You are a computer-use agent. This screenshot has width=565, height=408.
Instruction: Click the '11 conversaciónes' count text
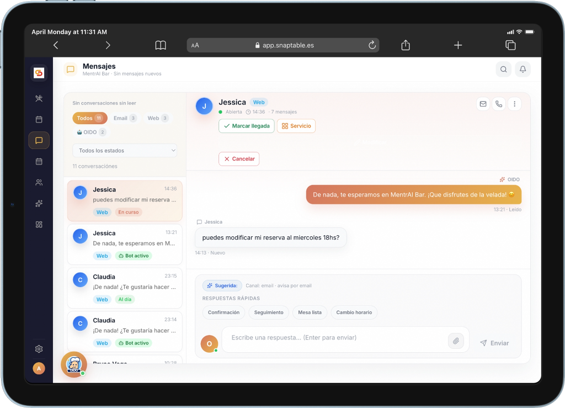pos(95,166)
